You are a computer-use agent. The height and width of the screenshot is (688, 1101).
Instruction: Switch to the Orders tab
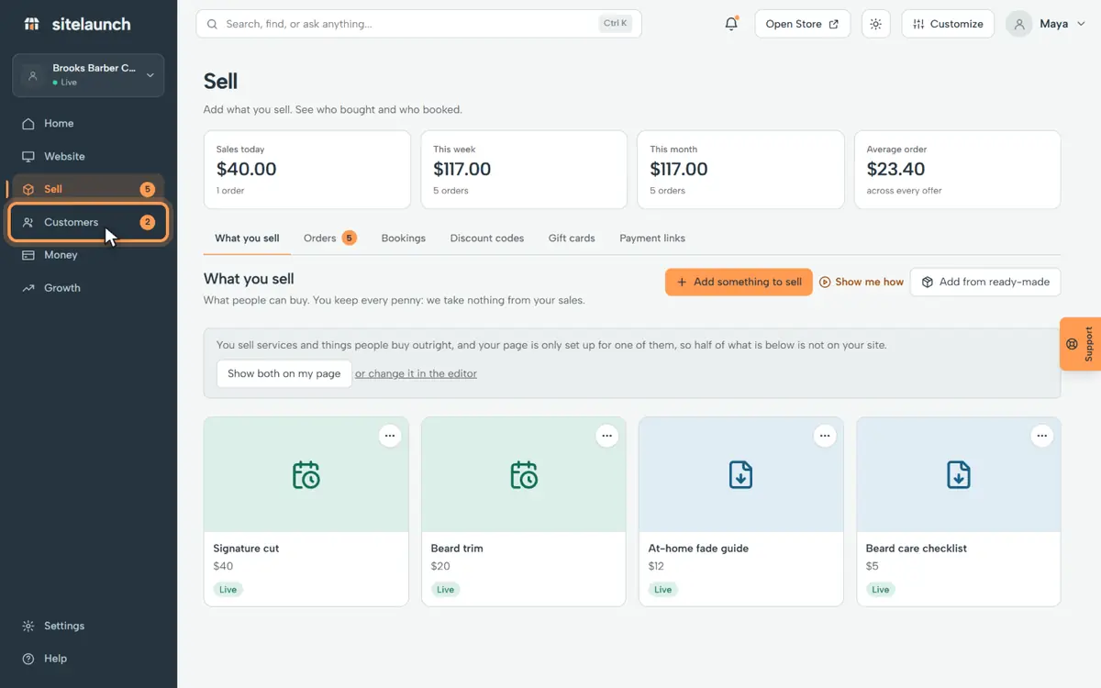[x=329, y=238]
